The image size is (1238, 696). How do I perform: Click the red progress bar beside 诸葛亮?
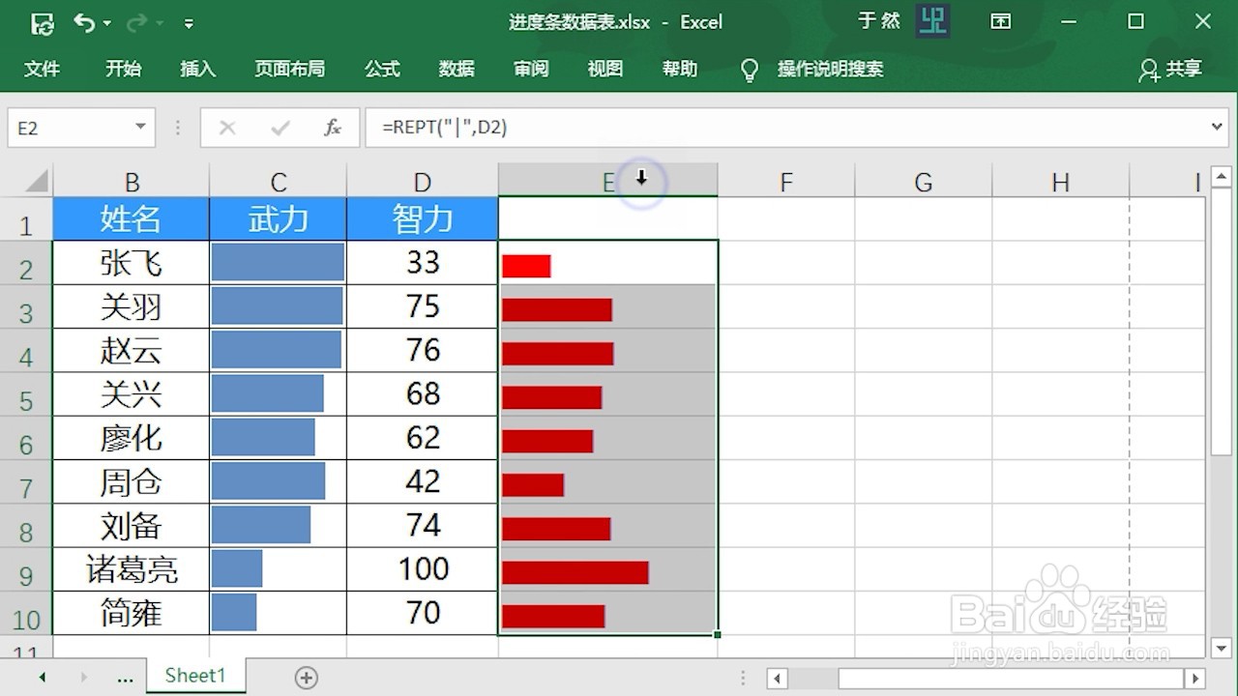[x=575, y=571]
